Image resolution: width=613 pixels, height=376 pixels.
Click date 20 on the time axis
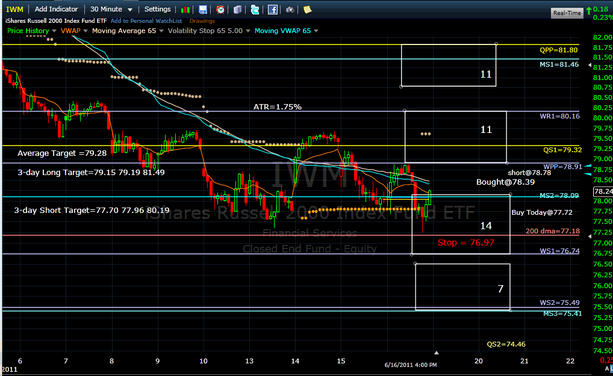(x=479, y=361)
